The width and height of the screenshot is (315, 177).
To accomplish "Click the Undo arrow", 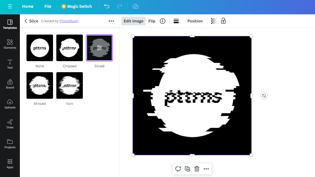I will [x=107, y=6].
